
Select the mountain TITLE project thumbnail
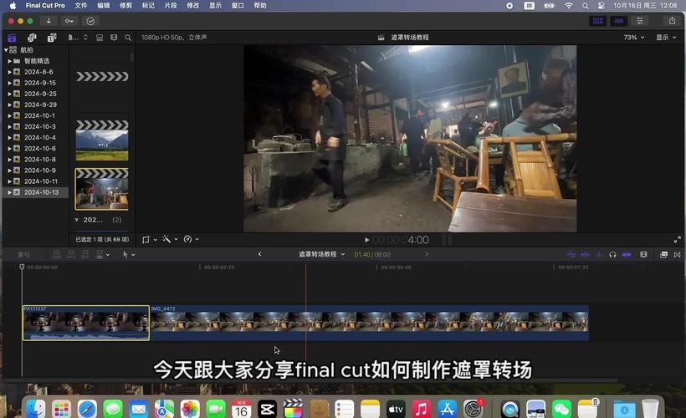pos(102,140)
